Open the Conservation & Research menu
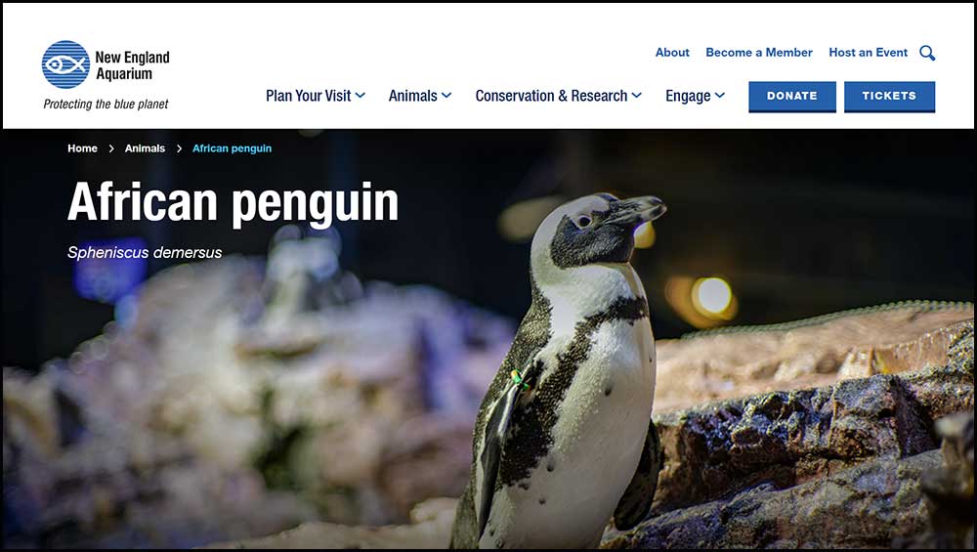This screenshot has width=977, height=552. pyautogui.click(x=551, y=96)
